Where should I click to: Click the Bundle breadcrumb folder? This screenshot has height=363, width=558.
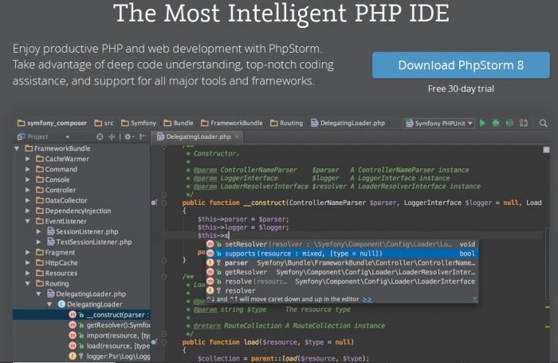179,123
